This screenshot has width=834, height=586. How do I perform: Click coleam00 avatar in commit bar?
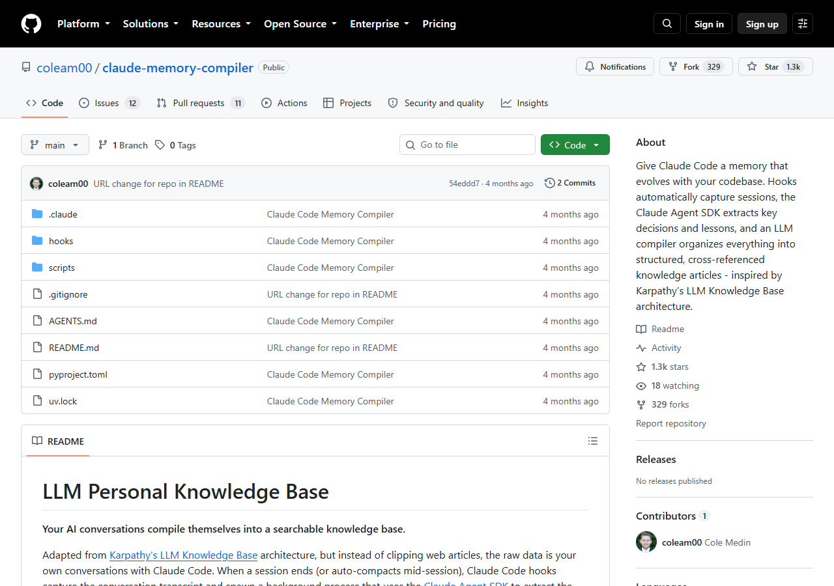[x=36, y=184]
